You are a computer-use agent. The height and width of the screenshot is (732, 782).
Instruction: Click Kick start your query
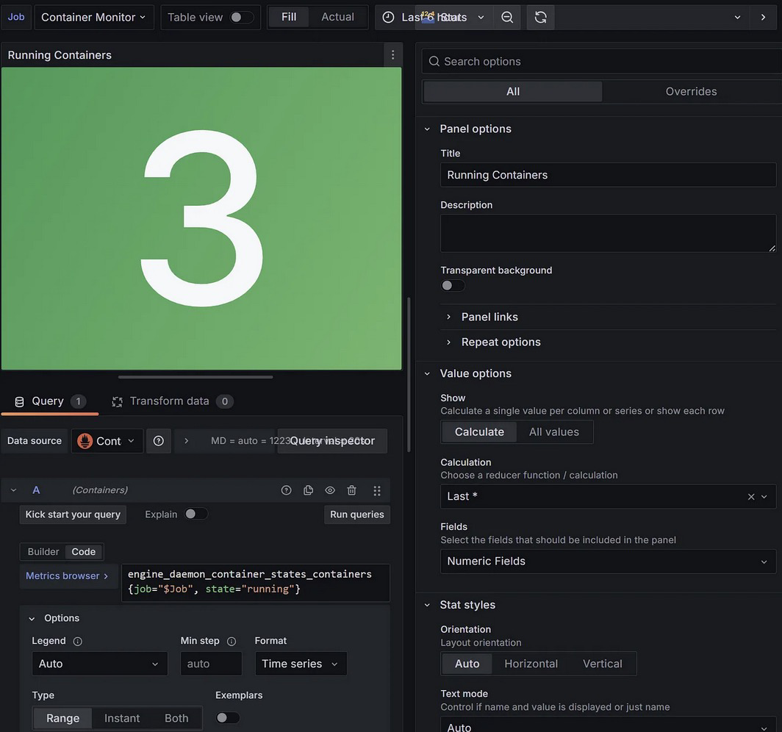pos(73,514)
